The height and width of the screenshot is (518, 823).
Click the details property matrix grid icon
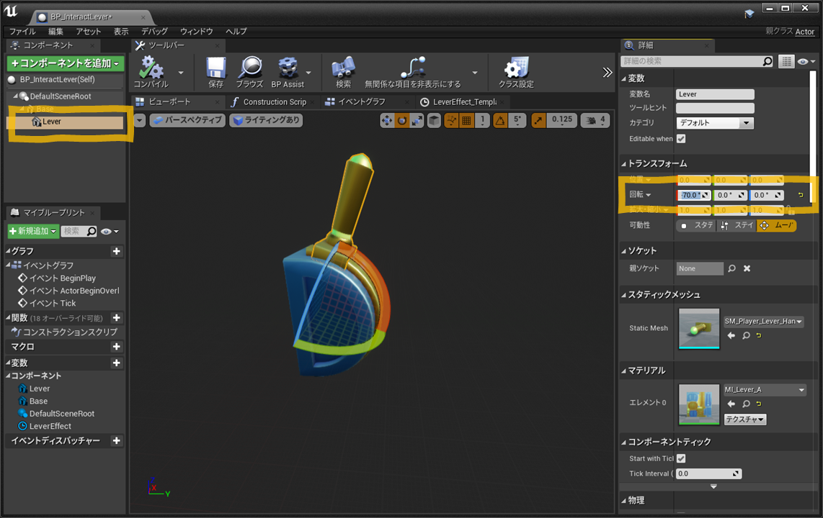pyautogui.click(x=786, y=61)
